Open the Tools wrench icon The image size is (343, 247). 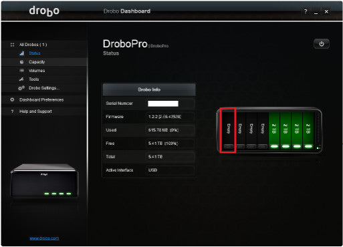(21, 79)
